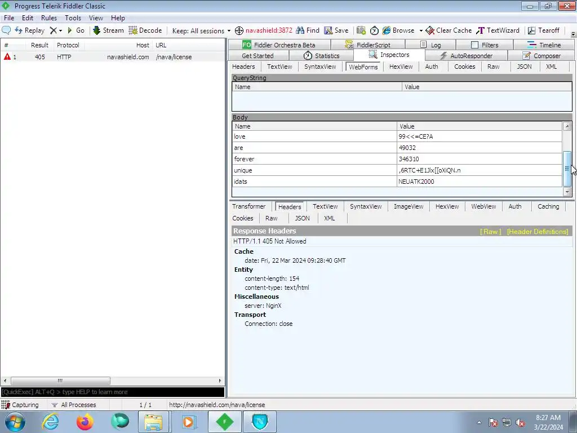Open the Composer tab

click(x=542, y=56)
